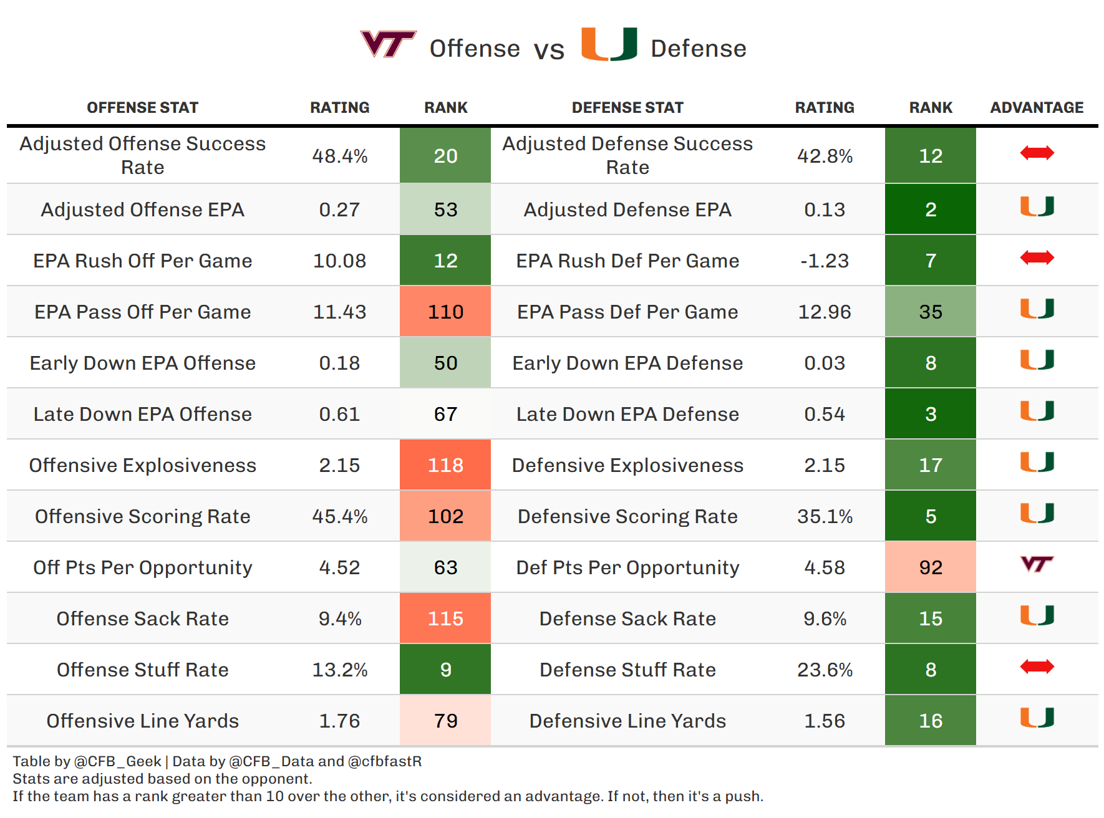
Task: Click the red push arrow in Success Rate row
Action: 1037,153
